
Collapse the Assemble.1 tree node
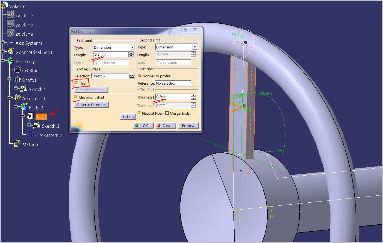[9, 98]
